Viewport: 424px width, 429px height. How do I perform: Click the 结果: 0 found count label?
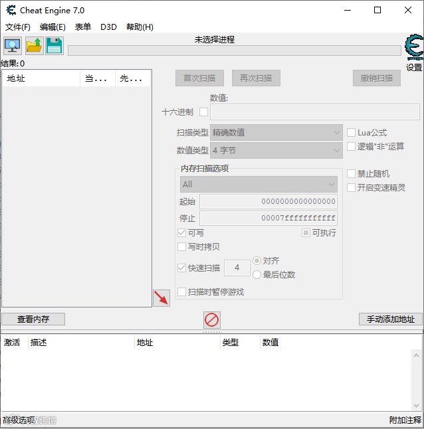tap(13, 64)
